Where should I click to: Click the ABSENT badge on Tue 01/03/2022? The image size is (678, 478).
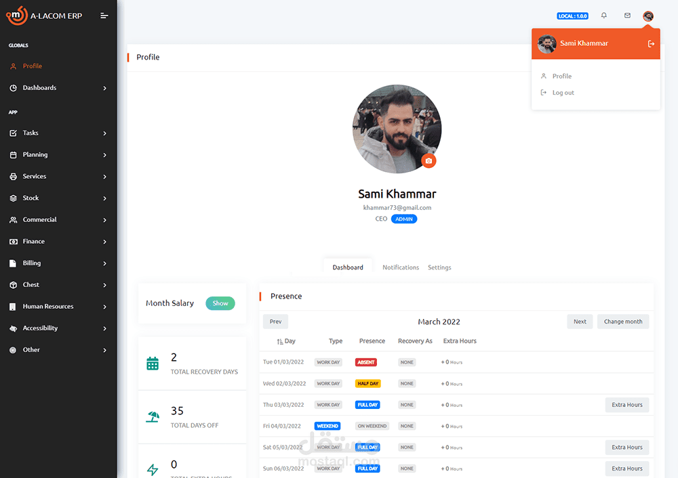pyautogui.click(x=366, y=362)
